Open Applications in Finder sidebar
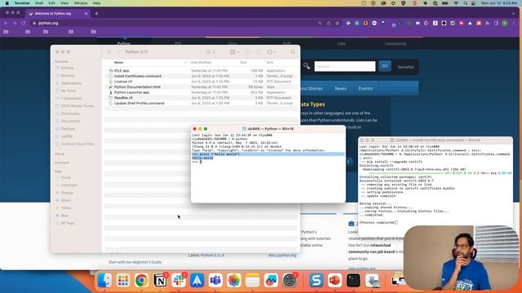Viewport: 522px width, 293px height. 71,83
